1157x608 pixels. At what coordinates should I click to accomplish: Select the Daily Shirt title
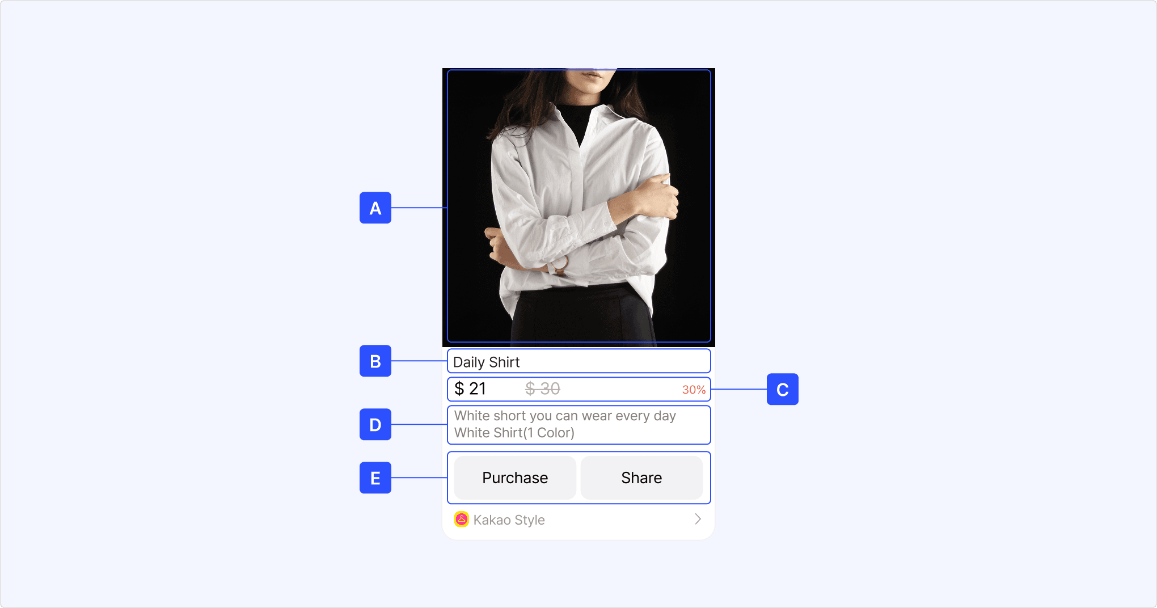487,362
